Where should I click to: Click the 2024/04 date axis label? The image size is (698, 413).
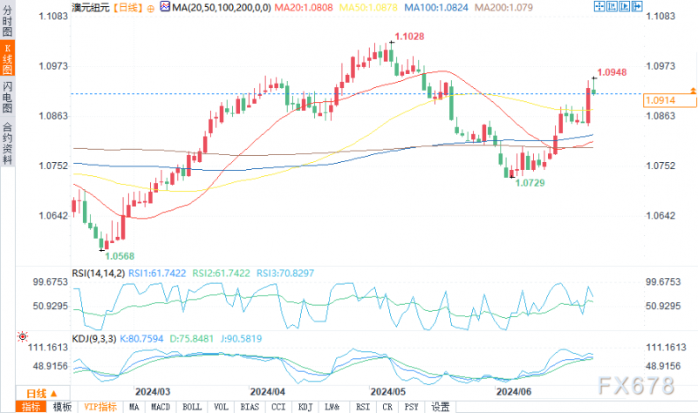[x=267, y=392]
